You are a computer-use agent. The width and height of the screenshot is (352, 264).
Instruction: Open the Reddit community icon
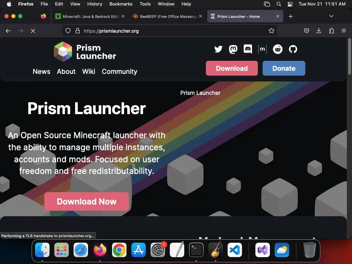pyautogui.click(x=278, y=49)
